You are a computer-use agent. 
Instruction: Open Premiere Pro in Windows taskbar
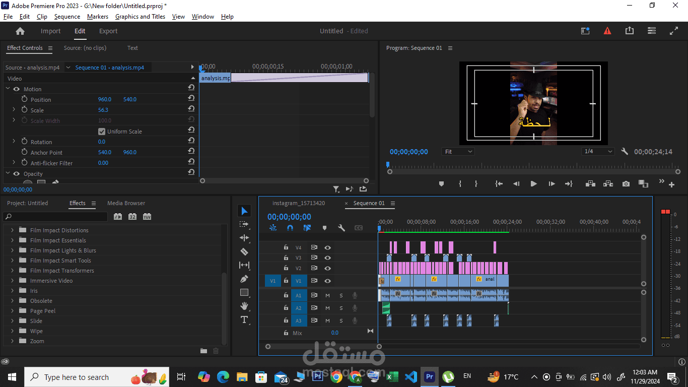(x=430, y=376)
